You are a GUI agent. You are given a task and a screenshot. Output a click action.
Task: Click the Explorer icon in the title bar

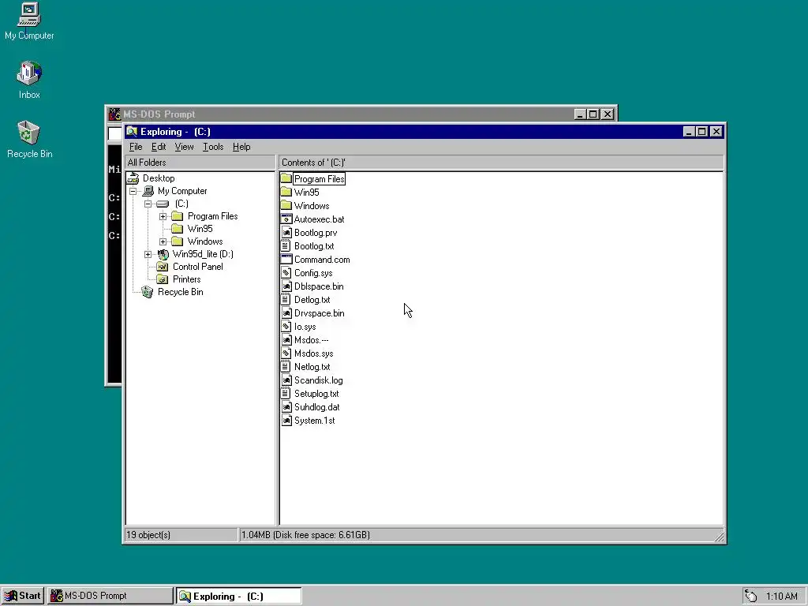point(132,132)
